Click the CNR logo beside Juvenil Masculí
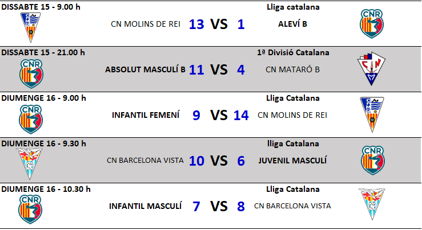Image resolution: width=422 pixels, height=230 pixels. (371, 160)
